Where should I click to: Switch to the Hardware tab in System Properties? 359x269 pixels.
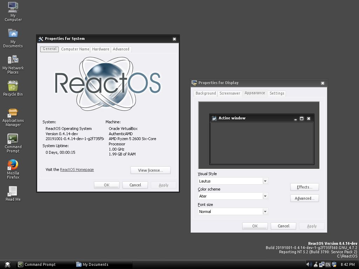tap(101, 49)
